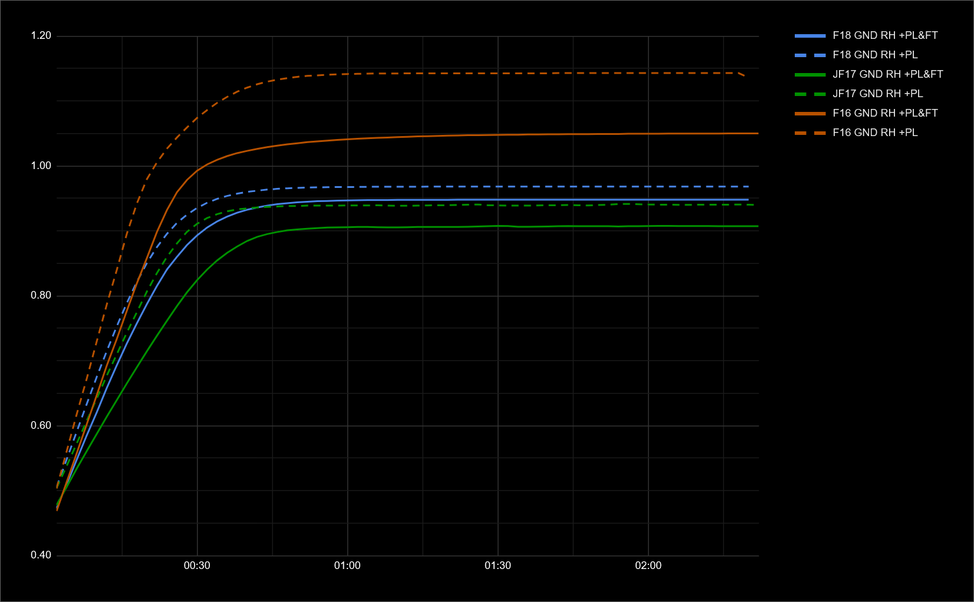Click the F18 GND RH +PL legend label

(875, 55)
